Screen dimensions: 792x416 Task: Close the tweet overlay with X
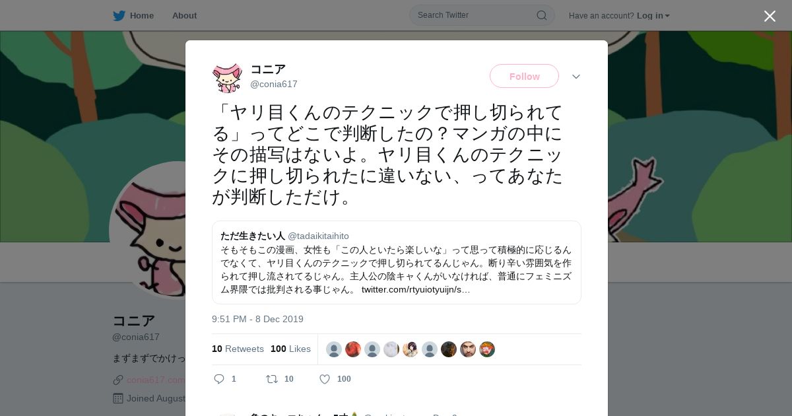click(770, 16)
